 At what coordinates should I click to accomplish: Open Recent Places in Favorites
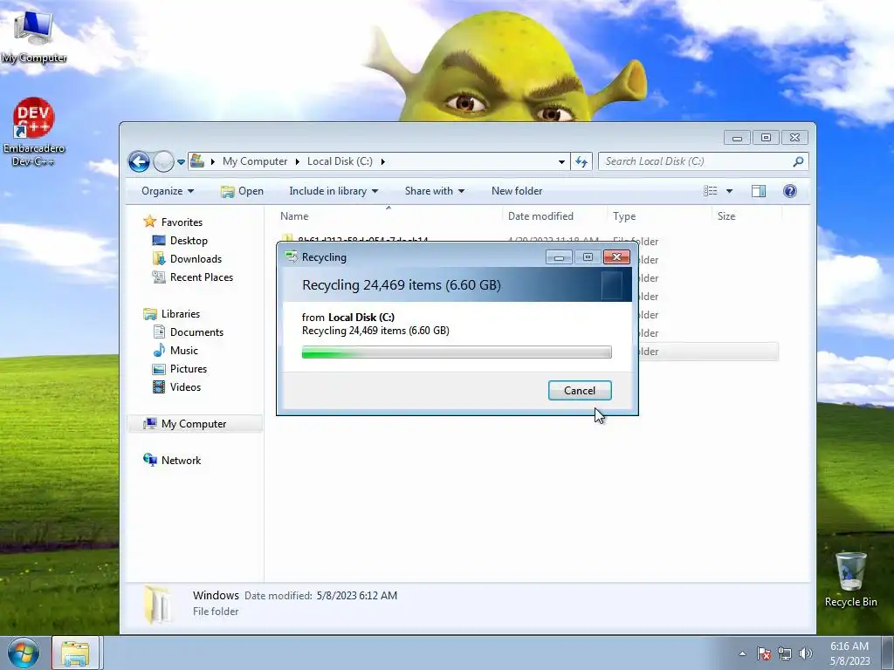click(202, 277)
